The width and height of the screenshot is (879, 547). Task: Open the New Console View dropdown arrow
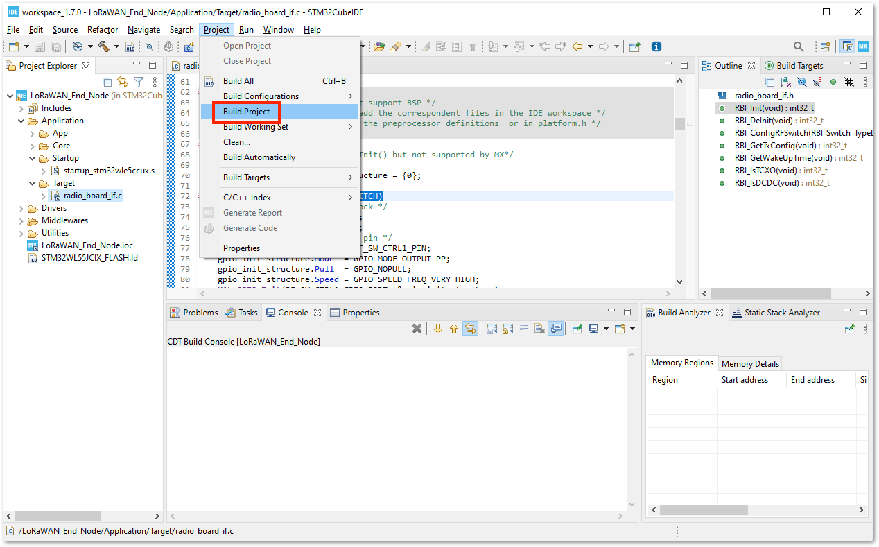tap(632, 329)
